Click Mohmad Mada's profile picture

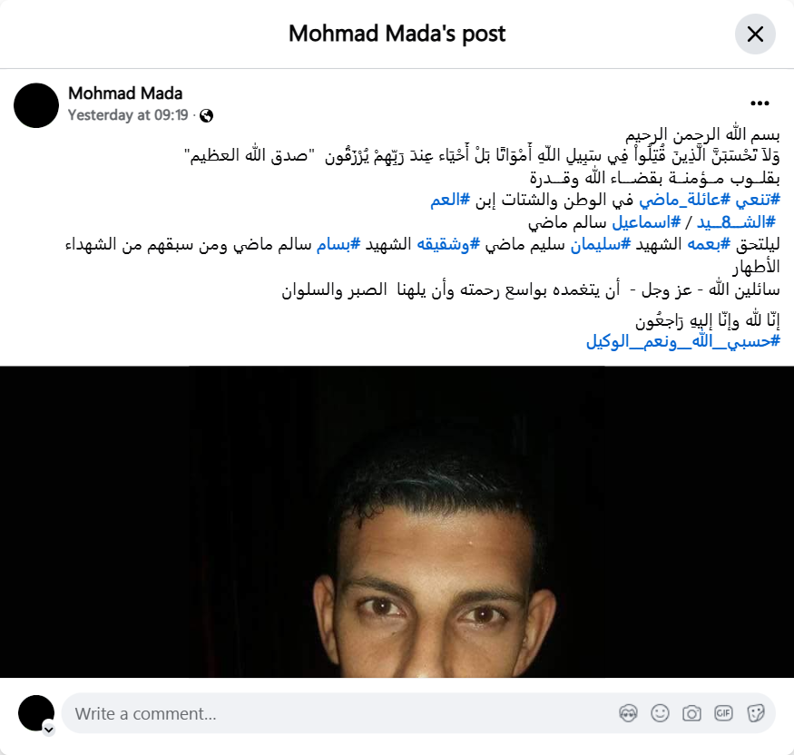pyautogui.click(x=36, y=105)
